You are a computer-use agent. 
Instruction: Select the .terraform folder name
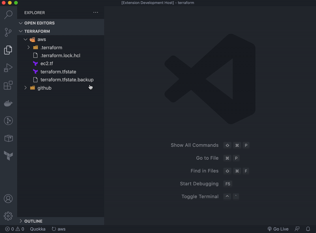[51, 47]
